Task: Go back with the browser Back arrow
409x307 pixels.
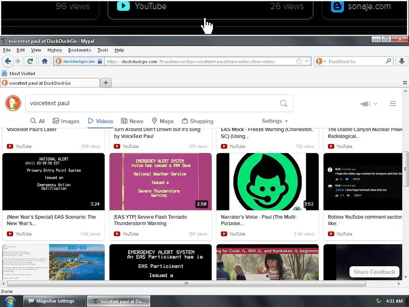Action: [8, 61]
